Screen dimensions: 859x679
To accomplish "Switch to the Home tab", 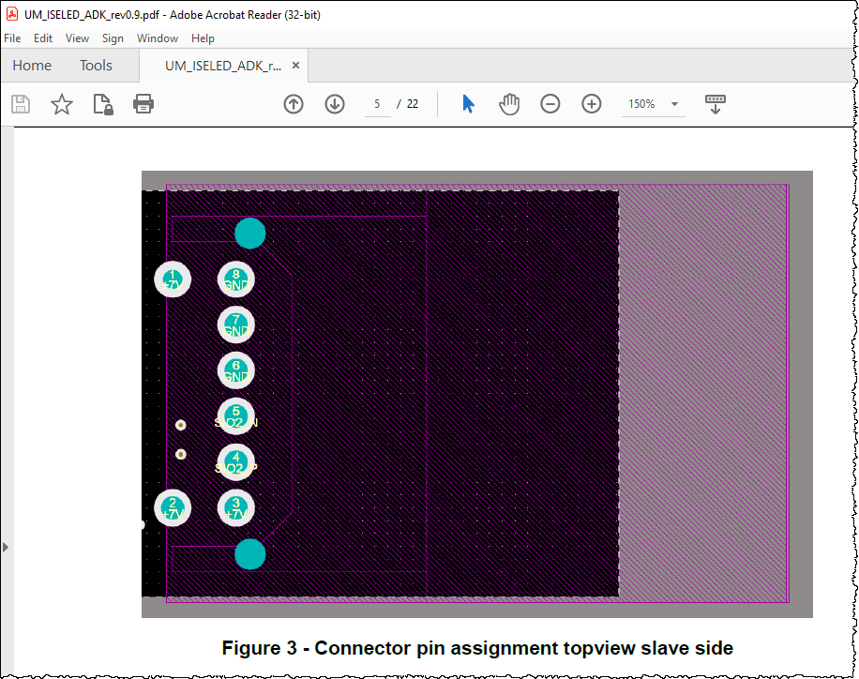I will tap(32, 66).
